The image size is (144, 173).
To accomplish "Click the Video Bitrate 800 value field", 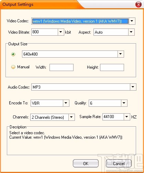I will [x=45, y=32].
